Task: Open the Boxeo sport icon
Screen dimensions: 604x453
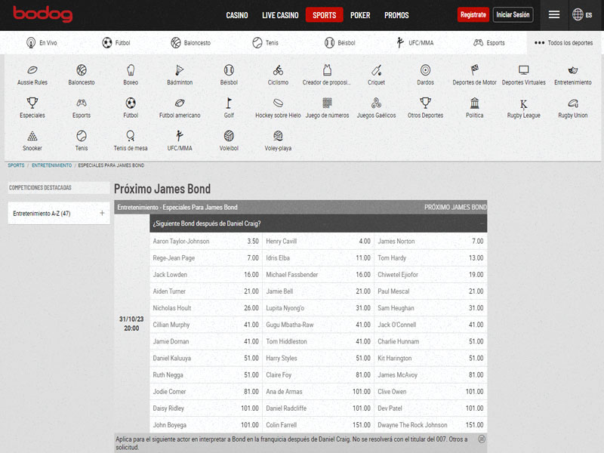Action: (131, 70)
